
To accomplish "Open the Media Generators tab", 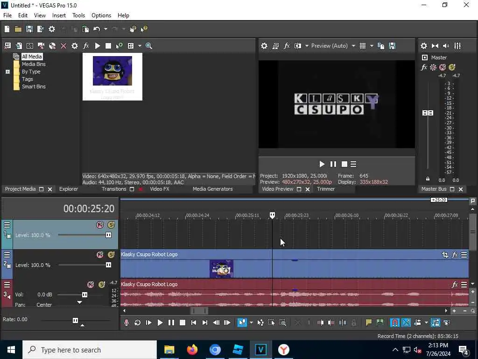I will point(213,189).
